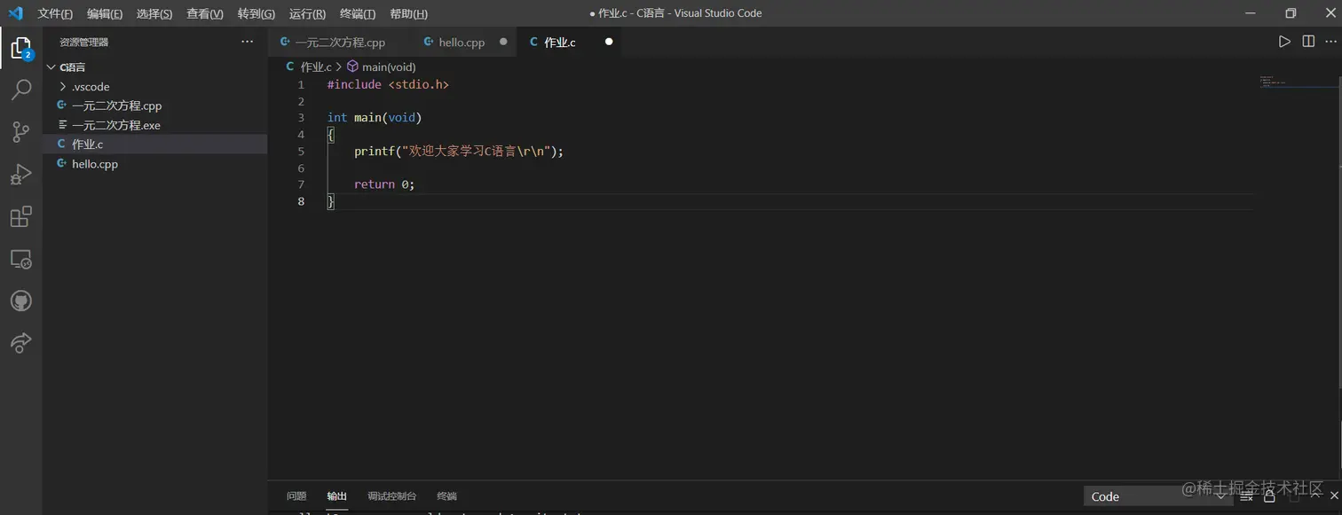Open the Explorer panel's More Actions menu
This screenshot has height=515, width=1342.
coord(247,42)
